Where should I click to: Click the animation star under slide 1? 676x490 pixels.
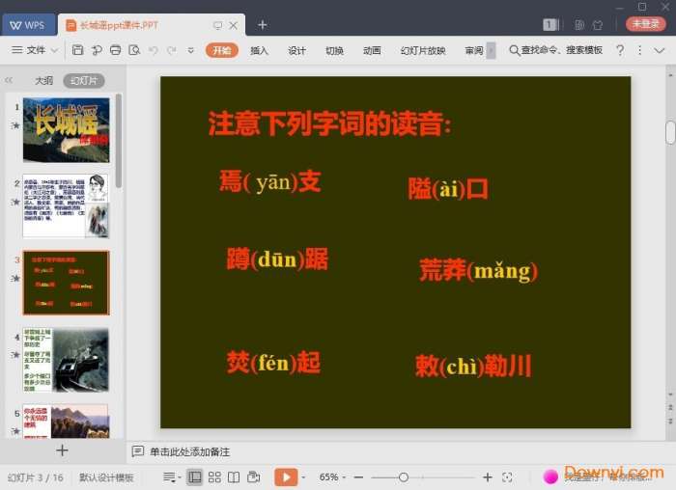[x=15, y=125]
